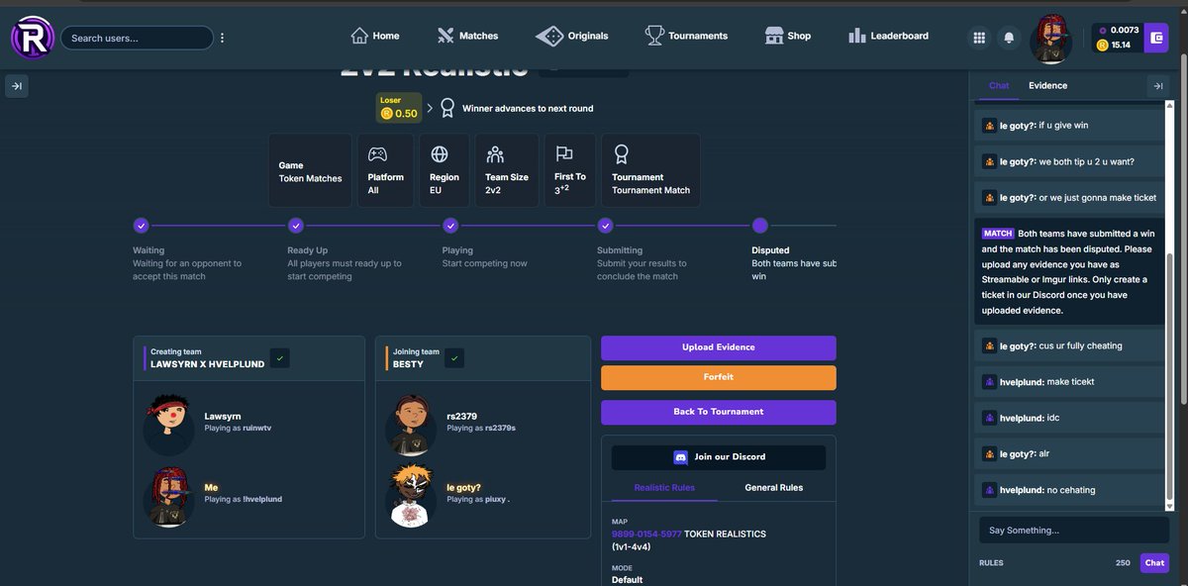Click the Submitting step marker
Viewport: 1188px width, 586px height.
[x=605, y=226]
